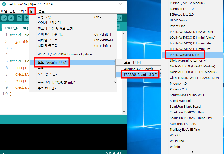Choose 자동 포맷 from the tools menu

point(73,17)
